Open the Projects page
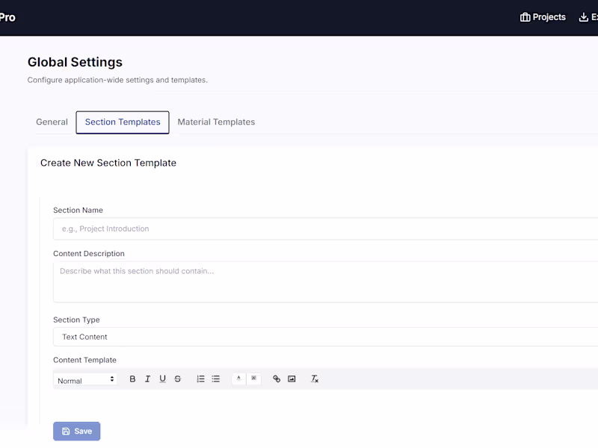This screenshot has width=598, height=448. point(543,16)
